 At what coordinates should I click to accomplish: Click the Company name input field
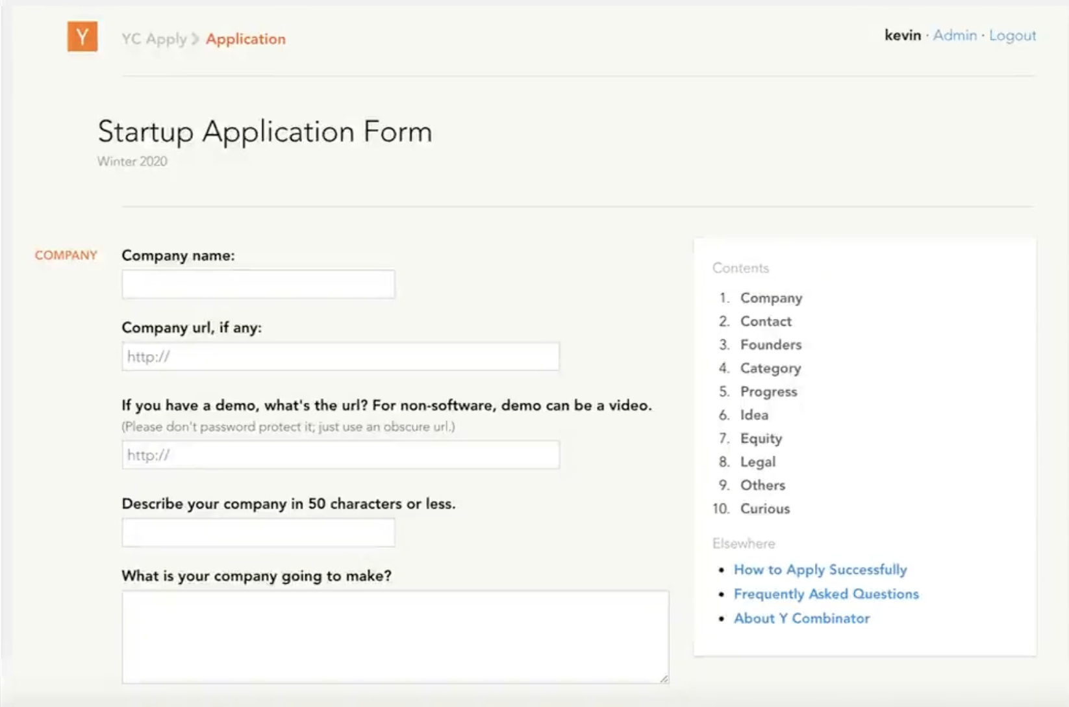pos(258,283)
